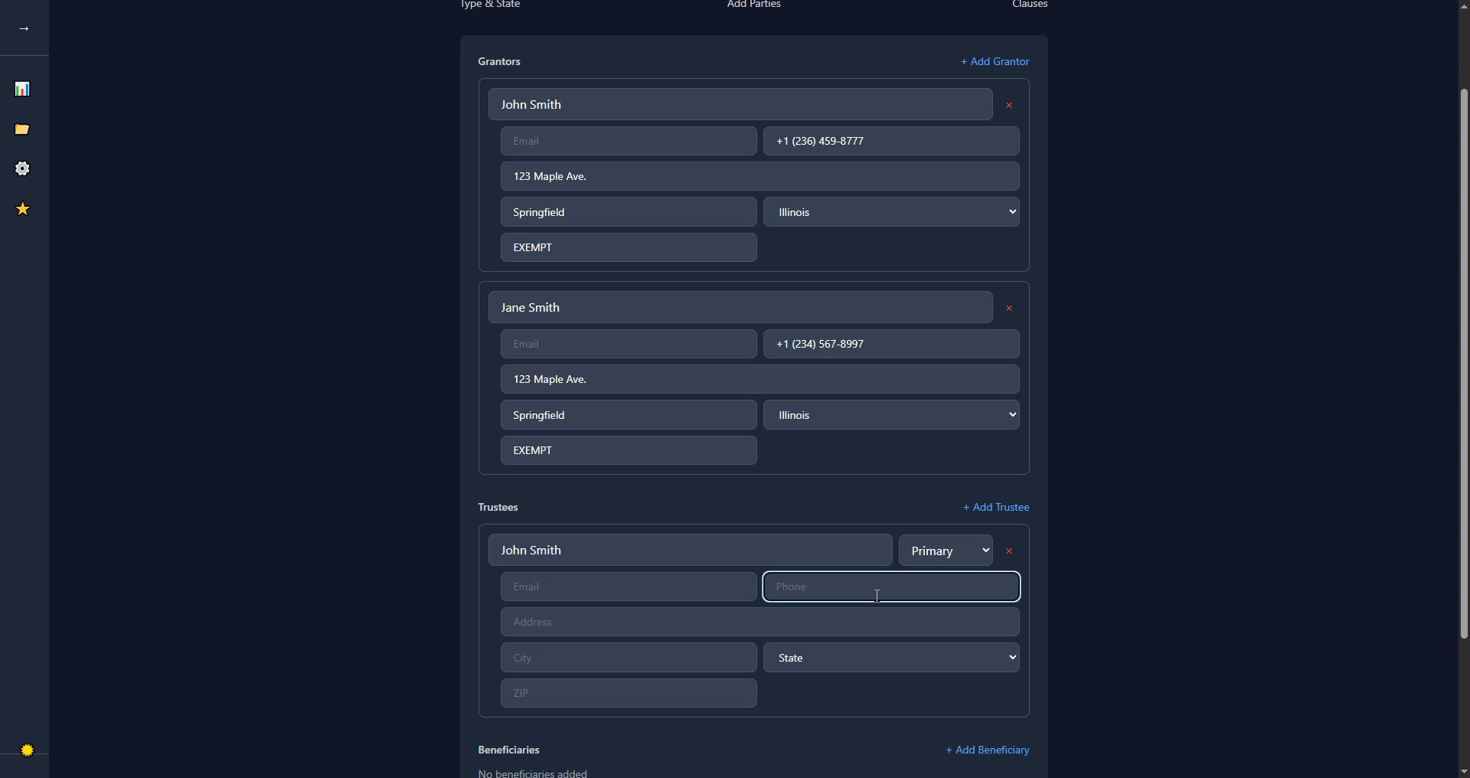Go to the Add Parties step
This screenshot has width=1470, height=778.
pyautogui.click(x=753, y=4)
